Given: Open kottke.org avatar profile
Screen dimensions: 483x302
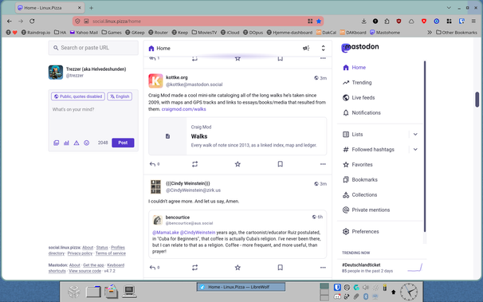Looking at the screenshot, I should pyautogui.click(x=155, y=80).
